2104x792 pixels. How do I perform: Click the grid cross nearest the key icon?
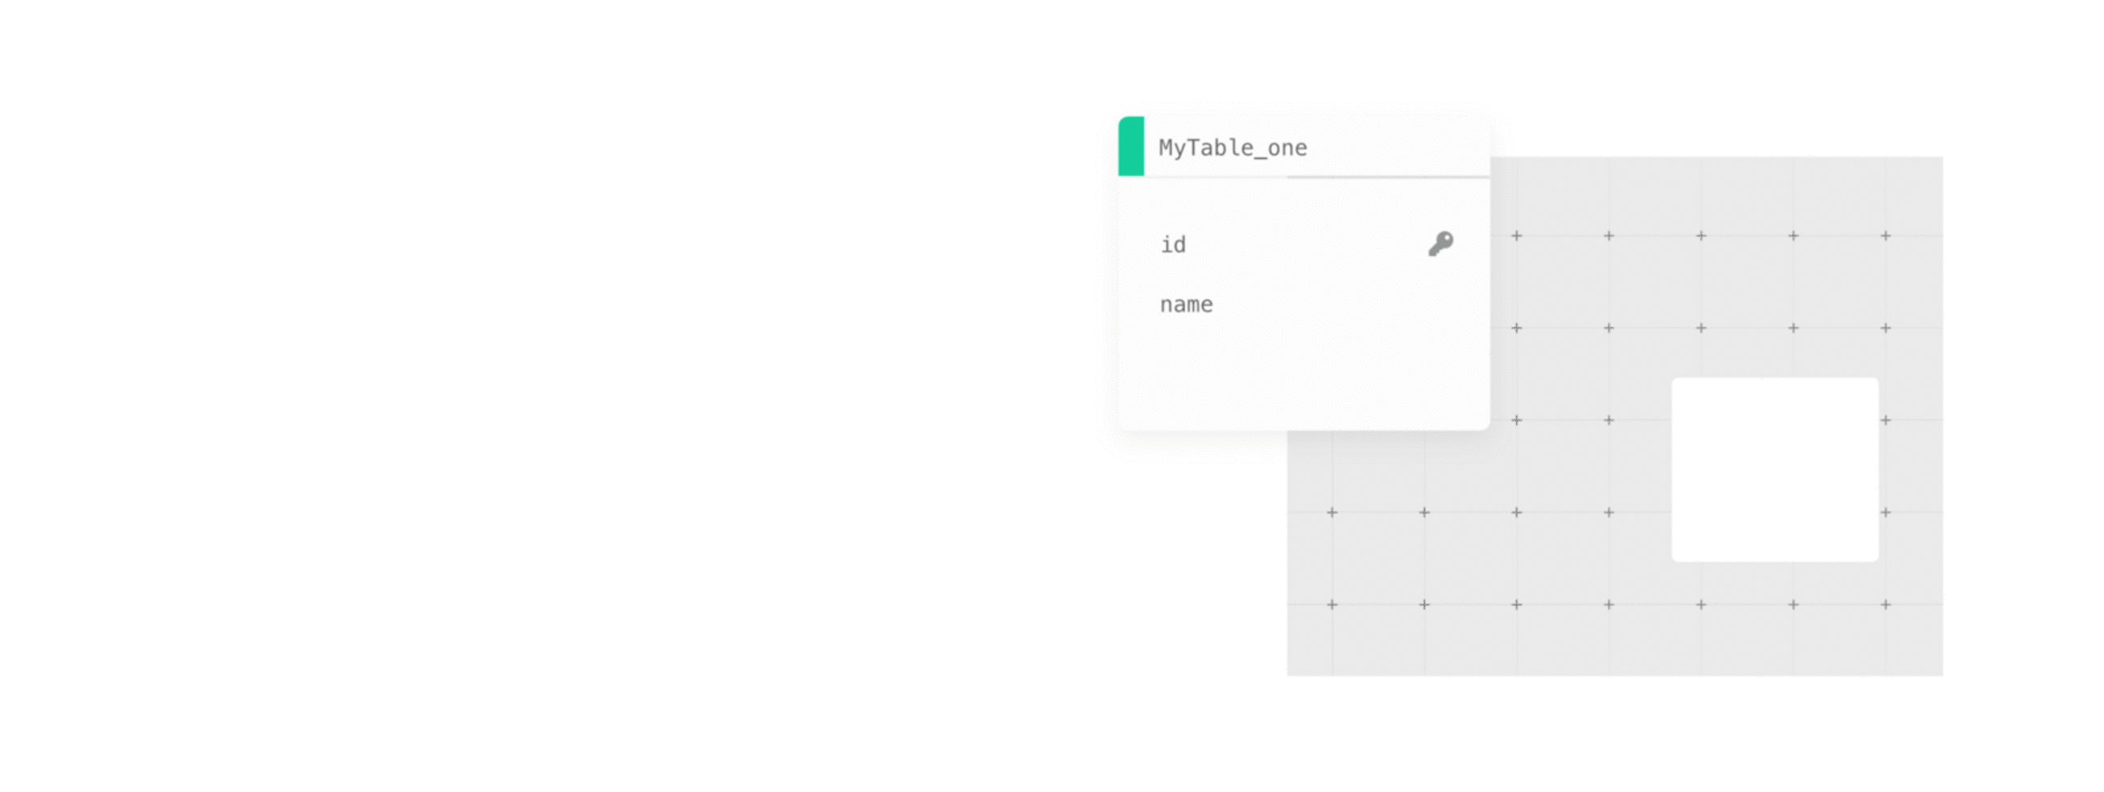click(1517, 236)
